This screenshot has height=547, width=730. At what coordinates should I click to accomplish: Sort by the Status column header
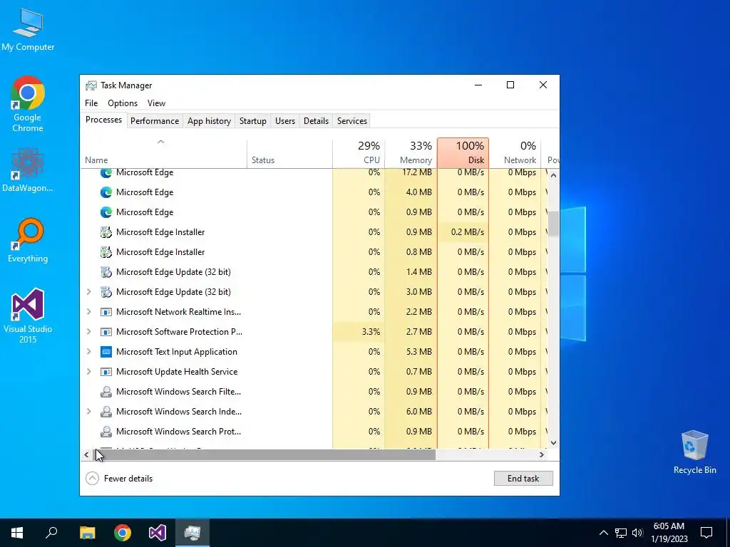coord(289,154)
